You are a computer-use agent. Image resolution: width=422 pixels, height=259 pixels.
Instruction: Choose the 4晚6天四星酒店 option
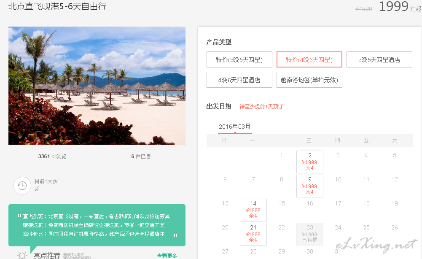pos(239,80)
